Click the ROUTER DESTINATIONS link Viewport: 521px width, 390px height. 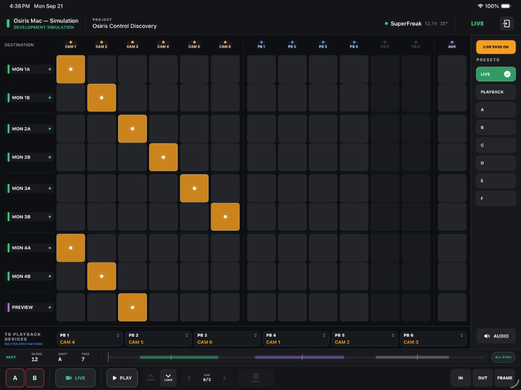(x=23, y=344)
